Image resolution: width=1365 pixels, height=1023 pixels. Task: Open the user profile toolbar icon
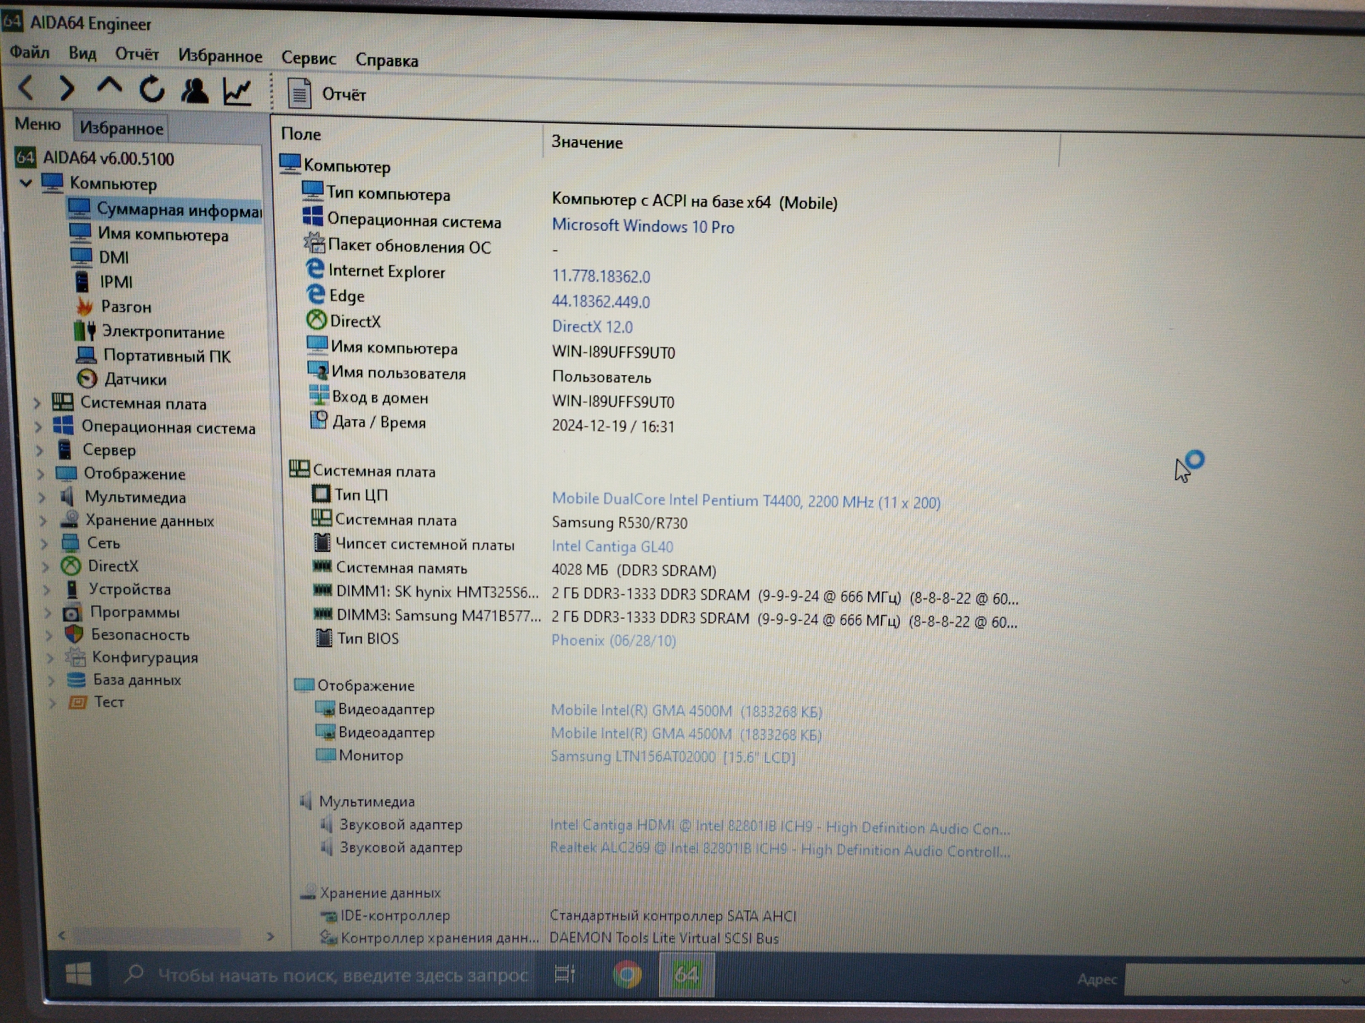pyautogui.click(x=194, y=90)
